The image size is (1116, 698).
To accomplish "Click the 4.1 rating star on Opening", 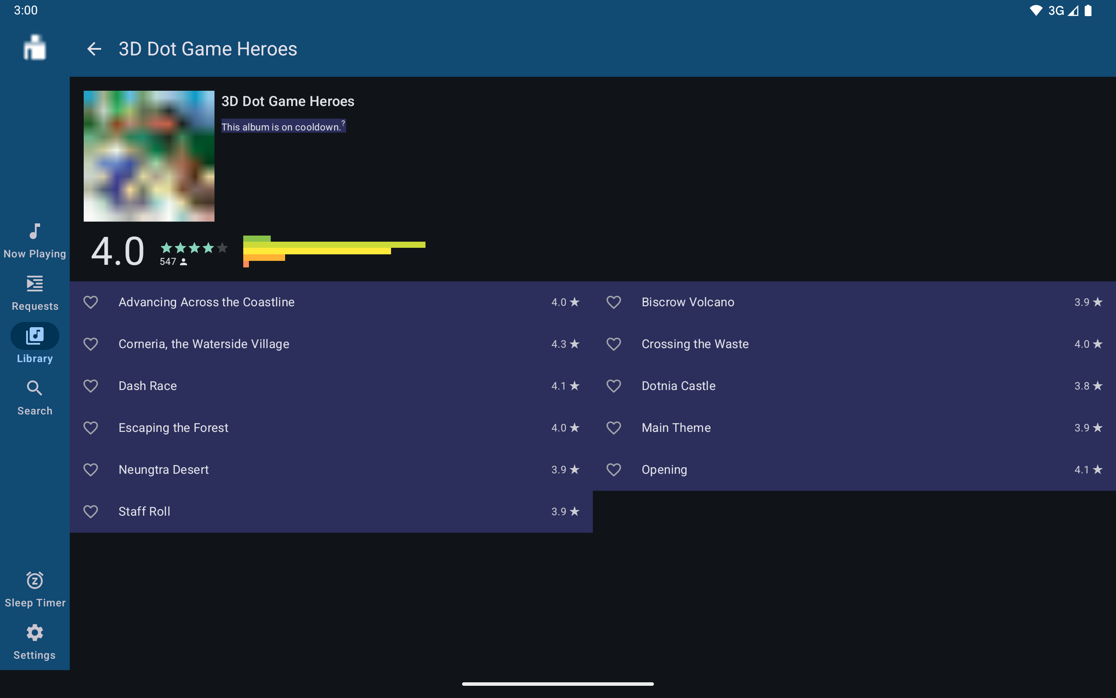I will point(1089,469).
